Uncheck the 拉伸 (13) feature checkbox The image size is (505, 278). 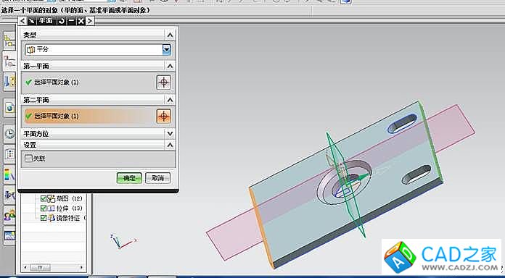(44, 208)
